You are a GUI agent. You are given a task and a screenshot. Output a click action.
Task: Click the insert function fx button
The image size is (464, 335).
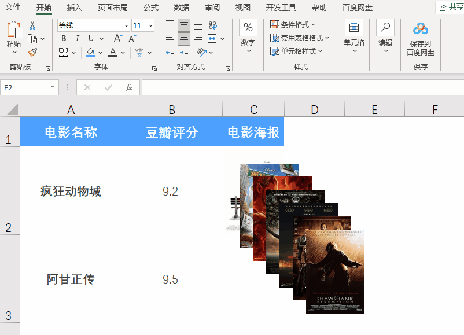click(x=128, y=87)
